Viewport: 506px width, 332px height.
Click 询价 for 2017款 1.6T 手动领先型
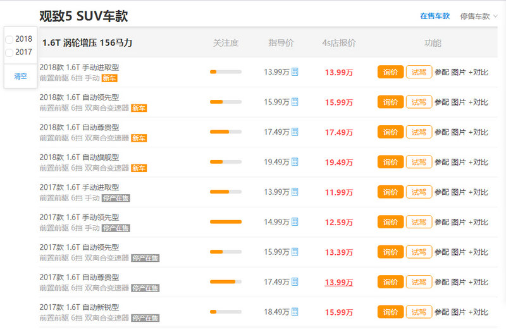390,222
